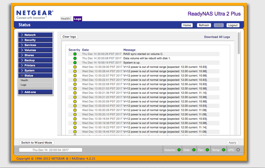
Task: Select the Logs tab
Action: pyautogui.click(x=78, y=19)
